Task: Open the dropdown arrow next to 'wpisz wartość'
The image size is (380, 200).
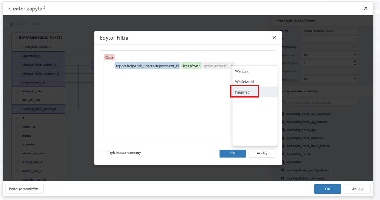Action: pyautogui.click(x=232, y=66)
